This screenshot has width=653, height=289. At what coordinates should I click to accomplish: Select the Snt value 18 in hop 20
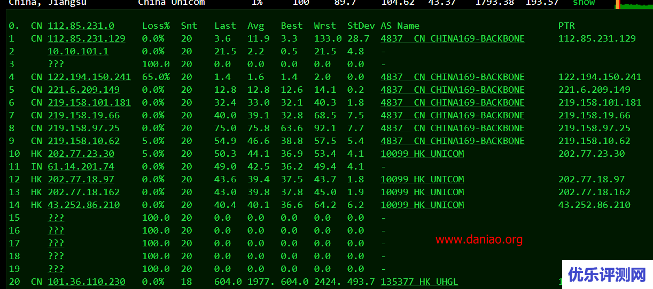pos(186,282)
